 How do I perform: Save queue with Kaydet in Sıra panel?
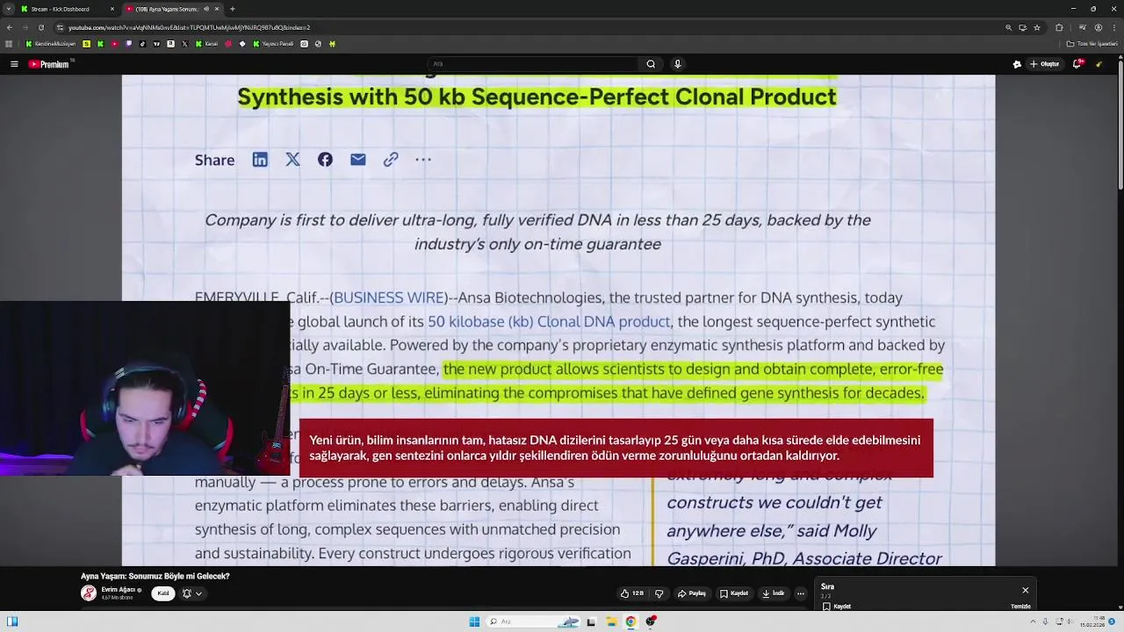(x=838, y=606)
